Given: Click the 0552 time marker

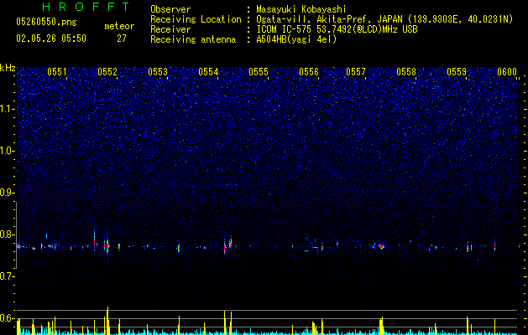Looking at the screenshot, I should click(107, 72).
